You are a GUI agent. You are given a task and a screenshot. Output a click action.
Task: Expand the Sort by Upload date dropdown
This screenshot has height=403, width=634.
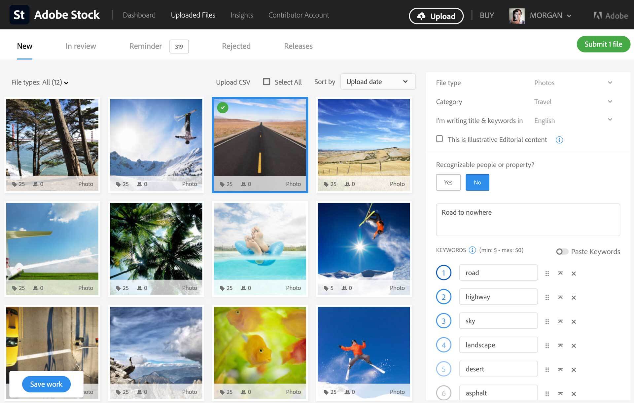tap(376, 82)
